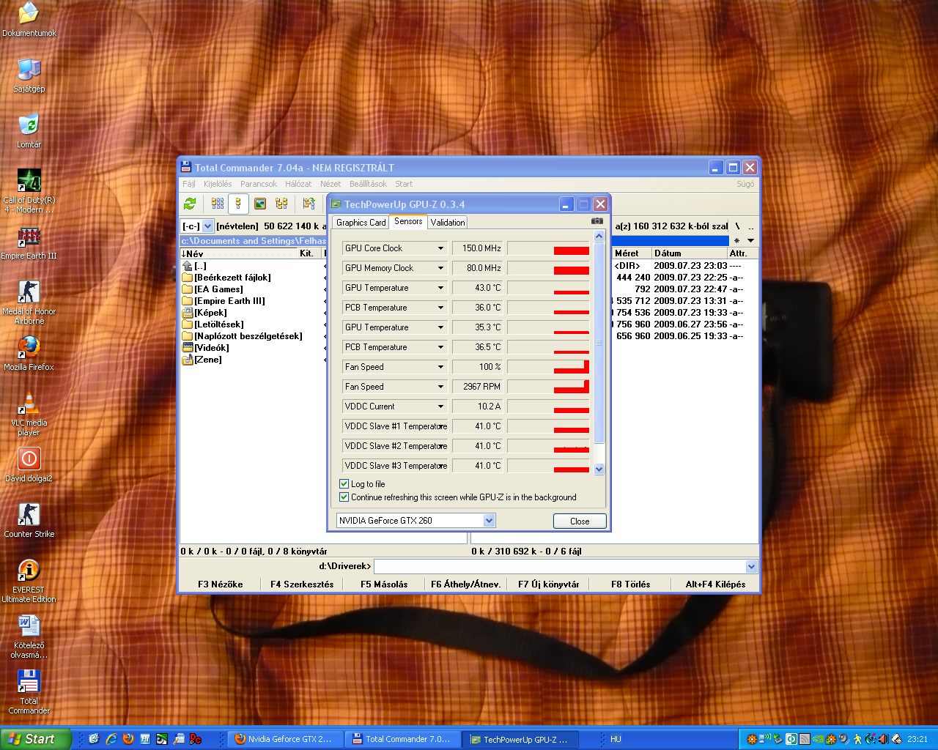The width and height of the screenshot is (938, 750).
Task: Open Fan Speed dropdown showing 2967 RPM
Action: coord(440,387)
